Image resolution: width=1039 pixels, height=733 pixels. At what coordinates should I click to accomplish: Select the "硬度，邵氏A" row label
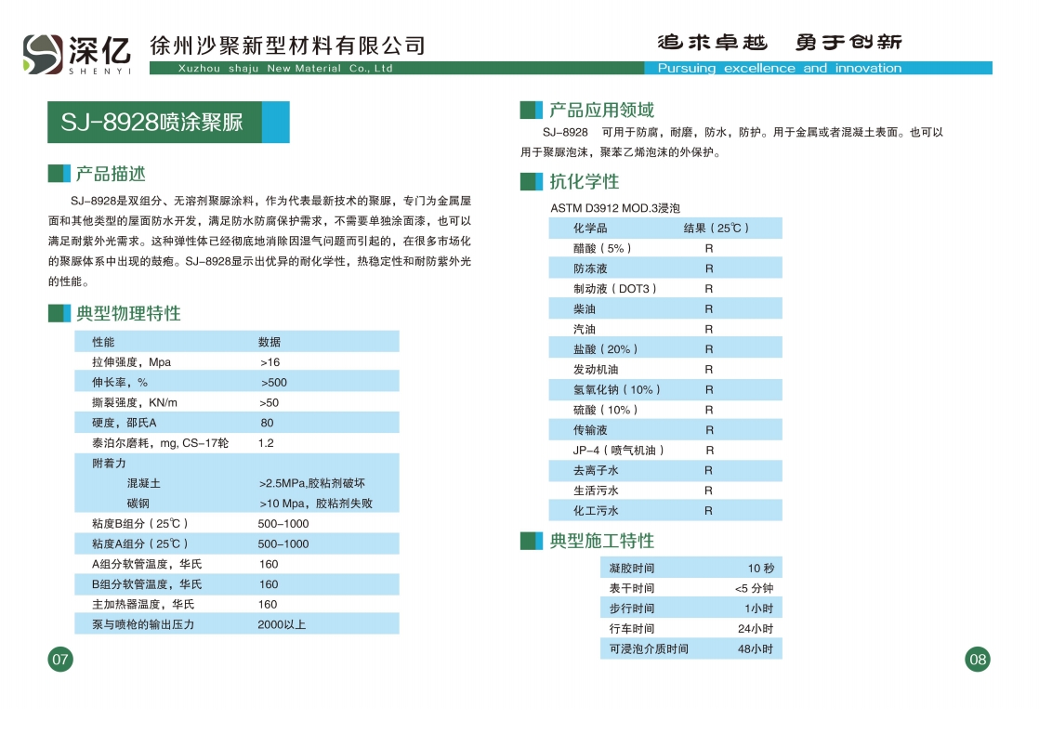[x=125, y=423]
